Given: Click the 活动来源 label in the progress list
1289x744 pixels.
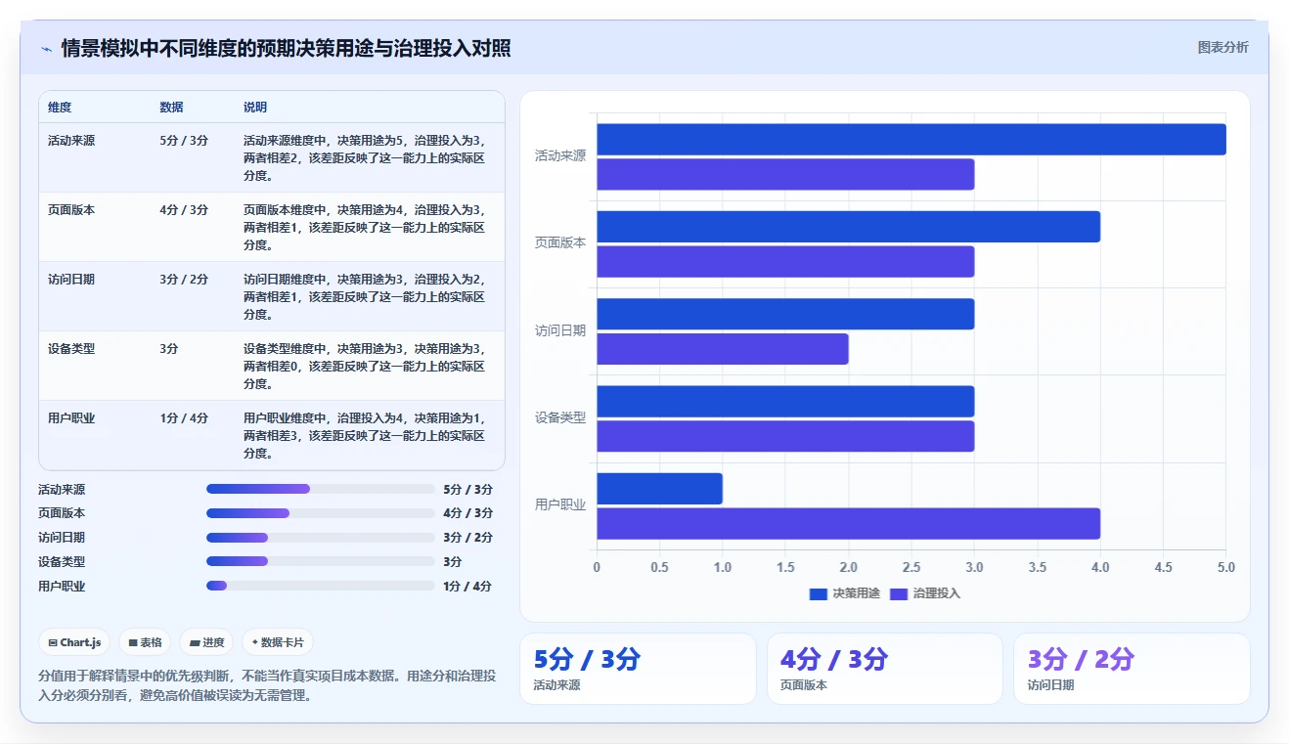Looking at the screenshot, I should (x=62, y=489).
